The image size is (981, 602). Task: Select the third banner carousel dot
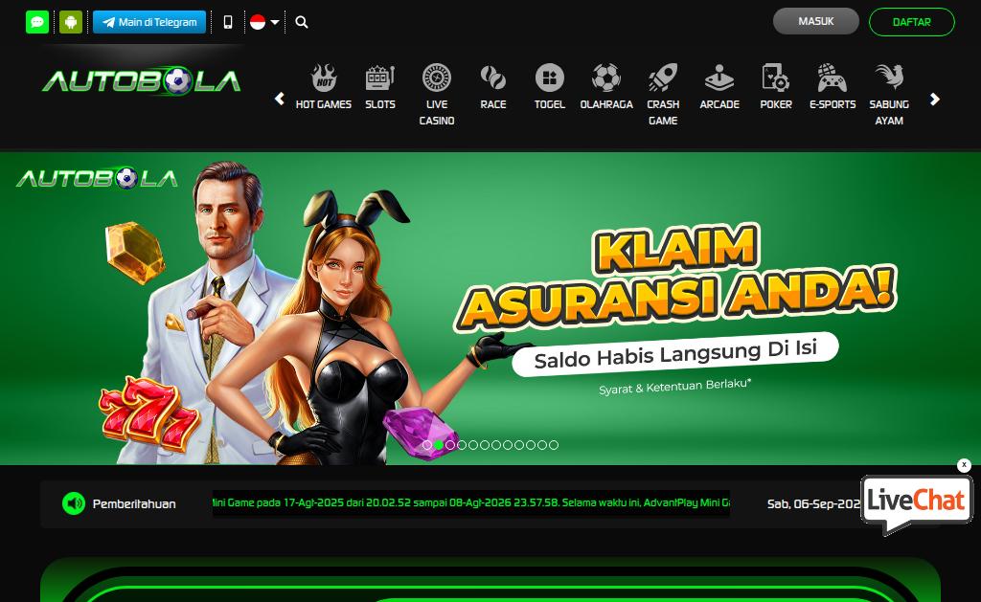pos(450,445)
